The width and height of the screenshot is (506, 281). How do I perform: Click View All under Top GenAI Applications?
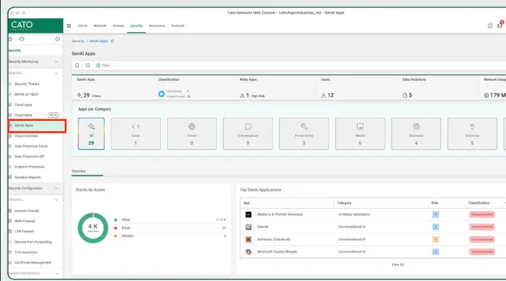398,264
